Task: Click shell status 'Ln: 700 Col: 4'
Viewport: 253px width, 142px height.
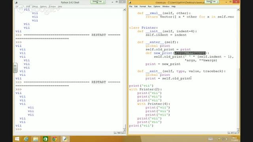Action: coord(119,133)
